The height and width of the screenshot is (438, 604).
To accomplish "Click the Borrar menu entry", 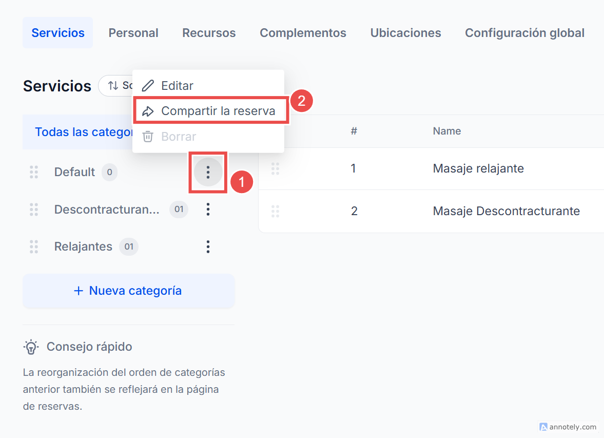I will [x=178, y=137].
